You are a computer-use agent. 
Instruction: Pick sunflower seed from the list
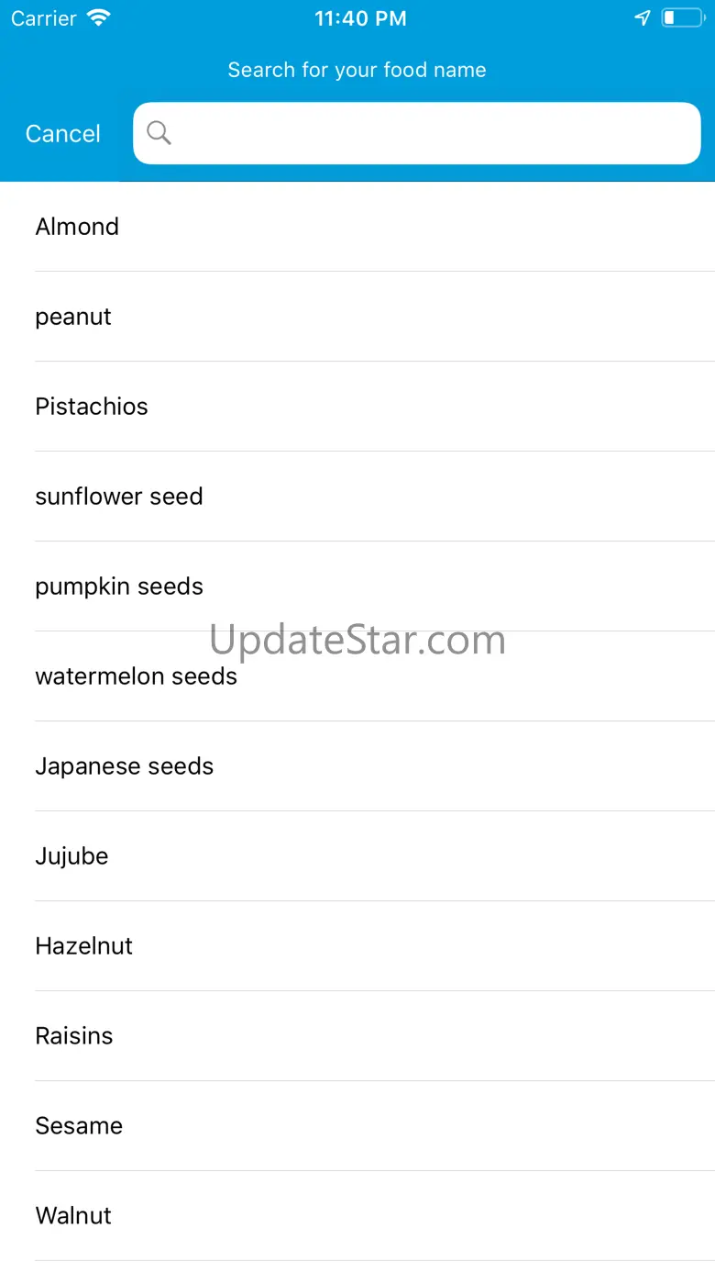119,497
